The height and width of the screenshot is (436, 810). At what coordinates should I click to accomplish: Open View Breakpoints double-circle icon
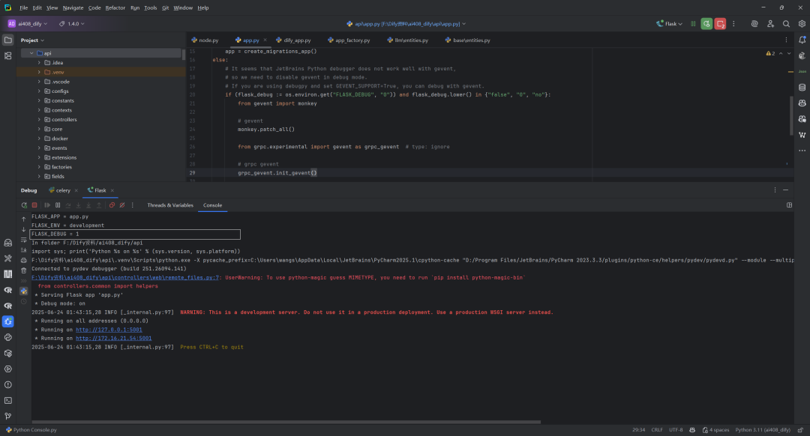[x=112, y=205]
